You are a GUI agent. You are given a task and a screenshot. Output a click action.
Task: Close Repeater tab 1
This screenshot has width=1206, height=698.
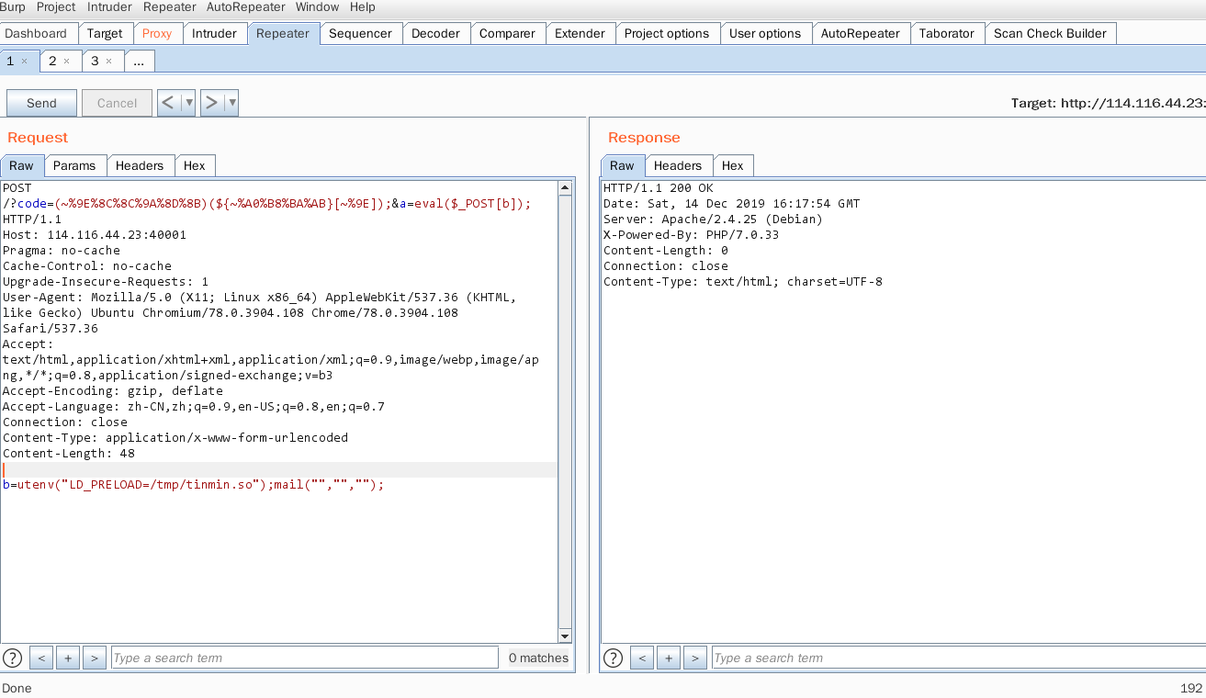[x=25, y=61]
